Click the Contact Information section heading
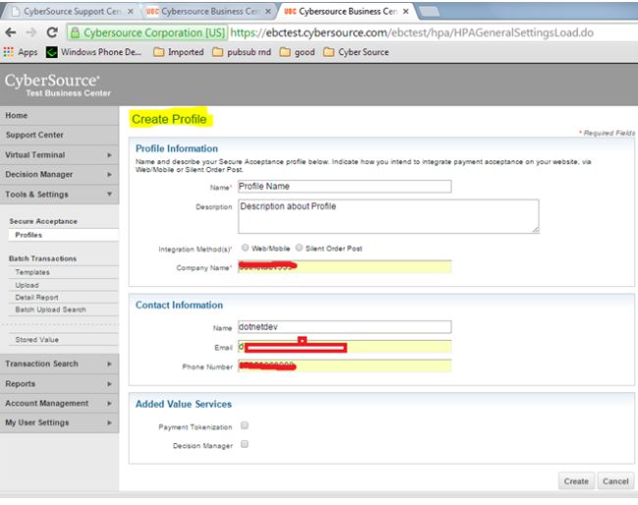Image resolution: width=638 pixels, height=505 pixels. pyautogui.click(x=179, y=305)
